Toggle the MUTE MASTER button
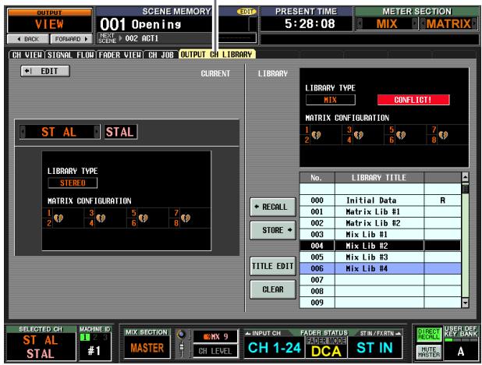 pyautogui.click(x=428, y=352)
